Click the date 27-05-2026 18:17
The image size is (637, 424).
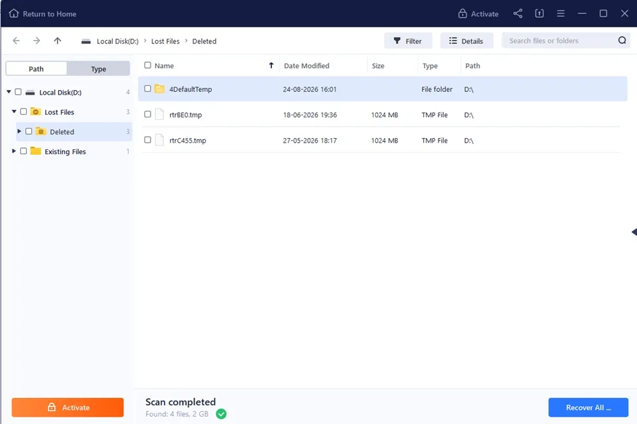tap(310, 140)
